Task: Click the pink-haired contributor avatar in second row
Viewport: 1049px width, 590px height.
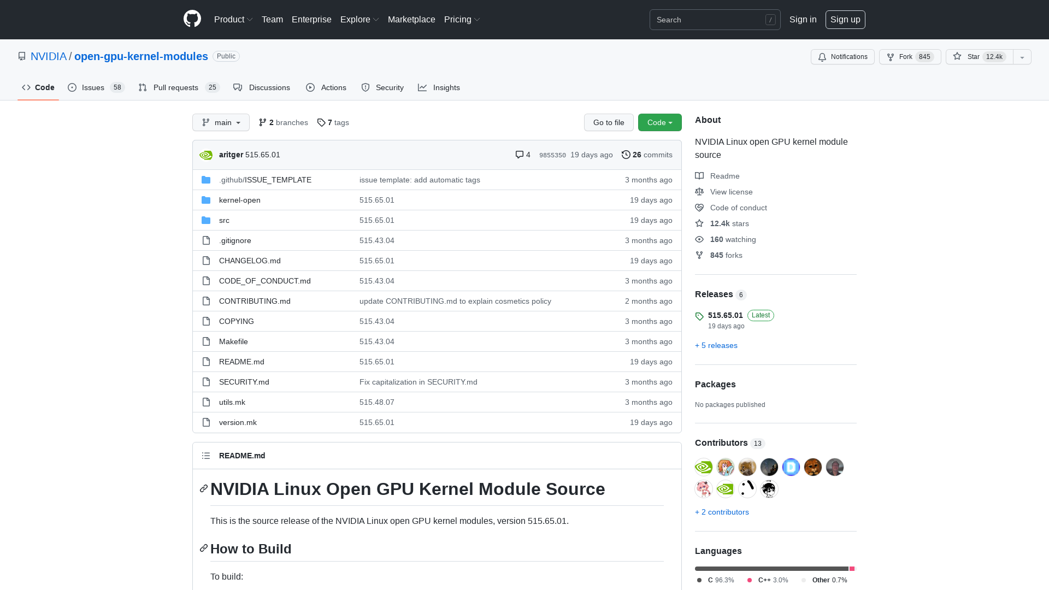Action: [704, 489]
